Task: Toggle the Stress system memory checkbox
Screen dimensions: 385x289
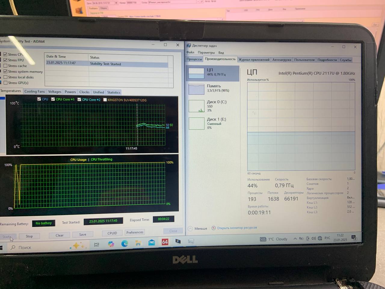Action: [5, 71]
